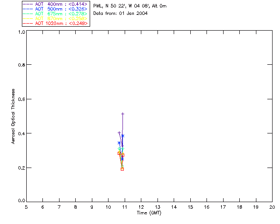
Task: Click the y-axis tick label '0.0'
Action: tap(21, 201)
